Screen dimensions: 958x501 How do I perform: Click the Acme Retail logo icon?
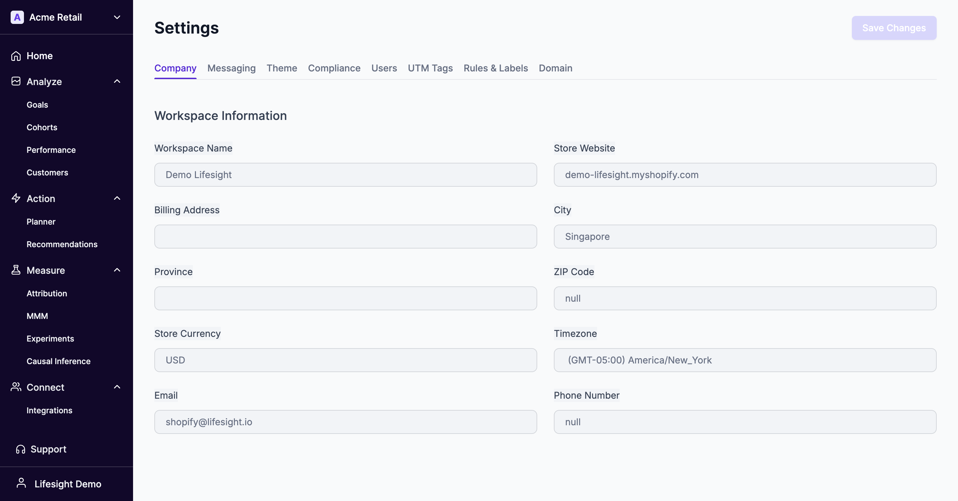17,17
